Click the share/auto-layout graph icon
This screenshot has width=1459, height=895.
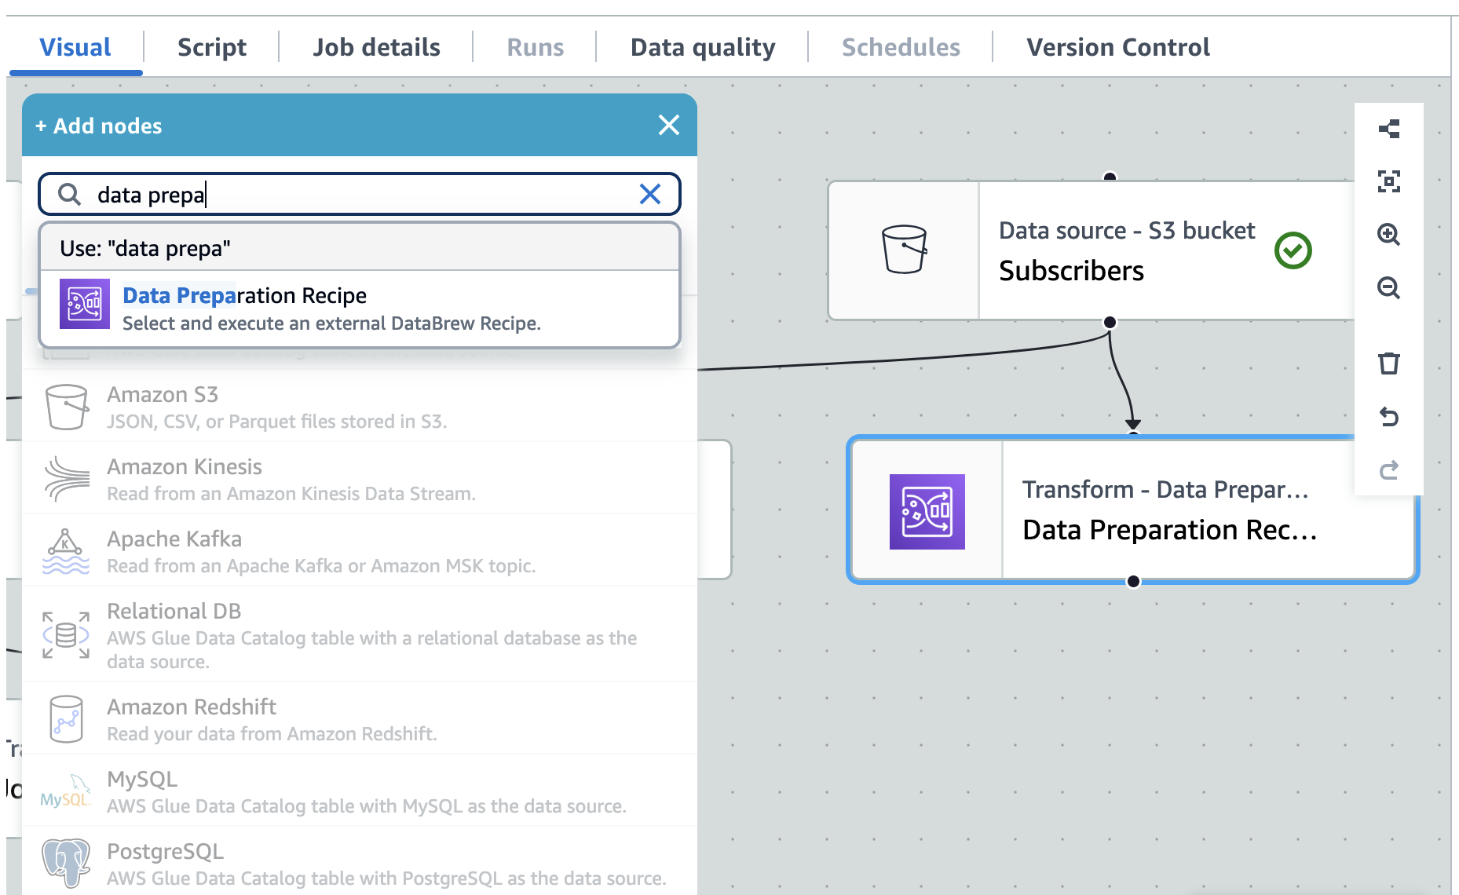[1388, 129]
